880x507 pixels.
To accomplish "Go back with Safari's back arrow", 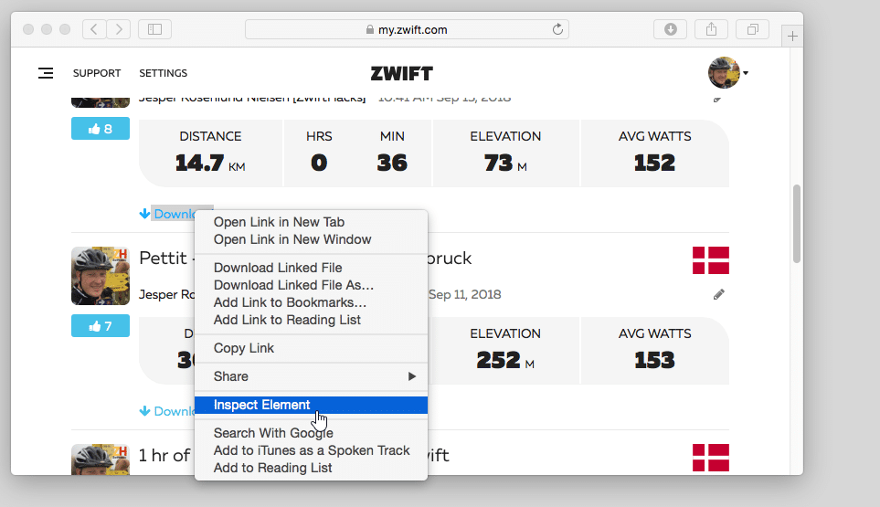I will tap(94, 29).
